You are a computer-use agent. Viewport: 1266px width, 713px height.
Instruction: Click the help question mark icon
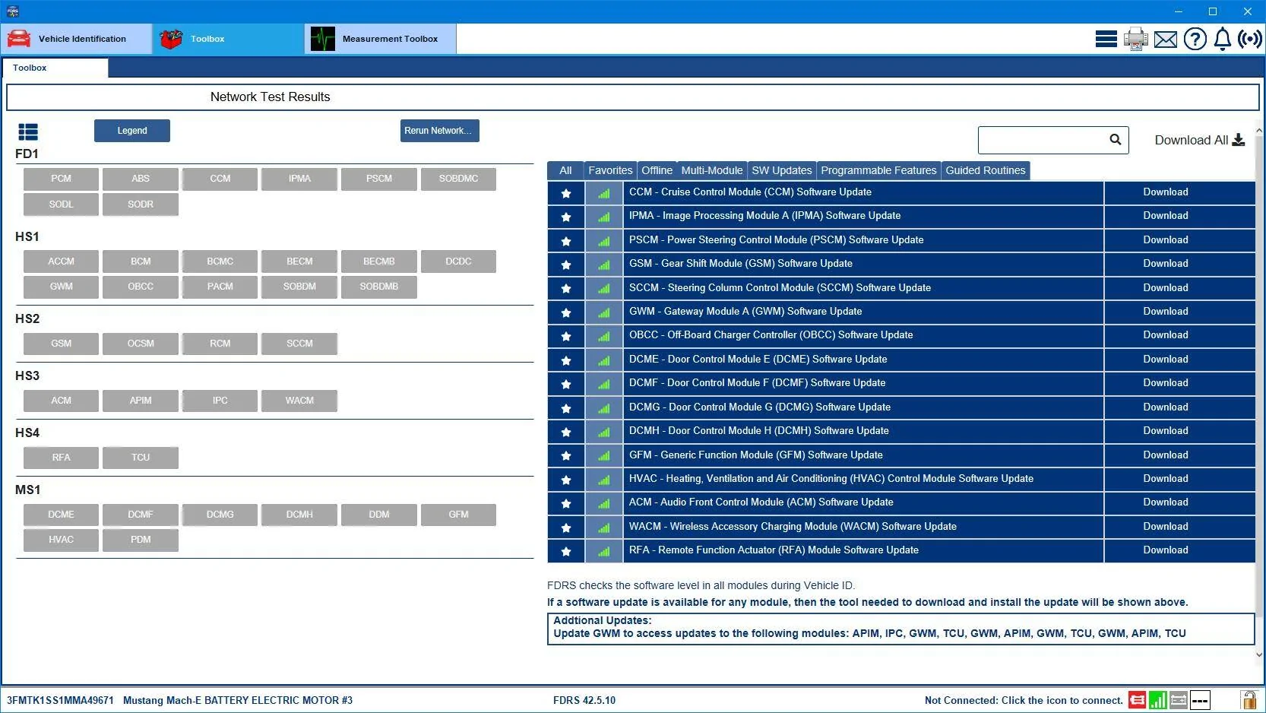[1195, 39]
